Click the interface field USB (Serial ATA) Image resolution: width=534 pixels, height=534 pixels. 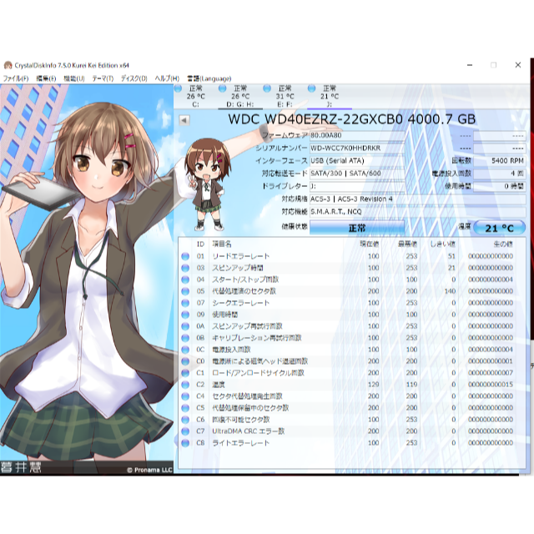click(357, 161)
